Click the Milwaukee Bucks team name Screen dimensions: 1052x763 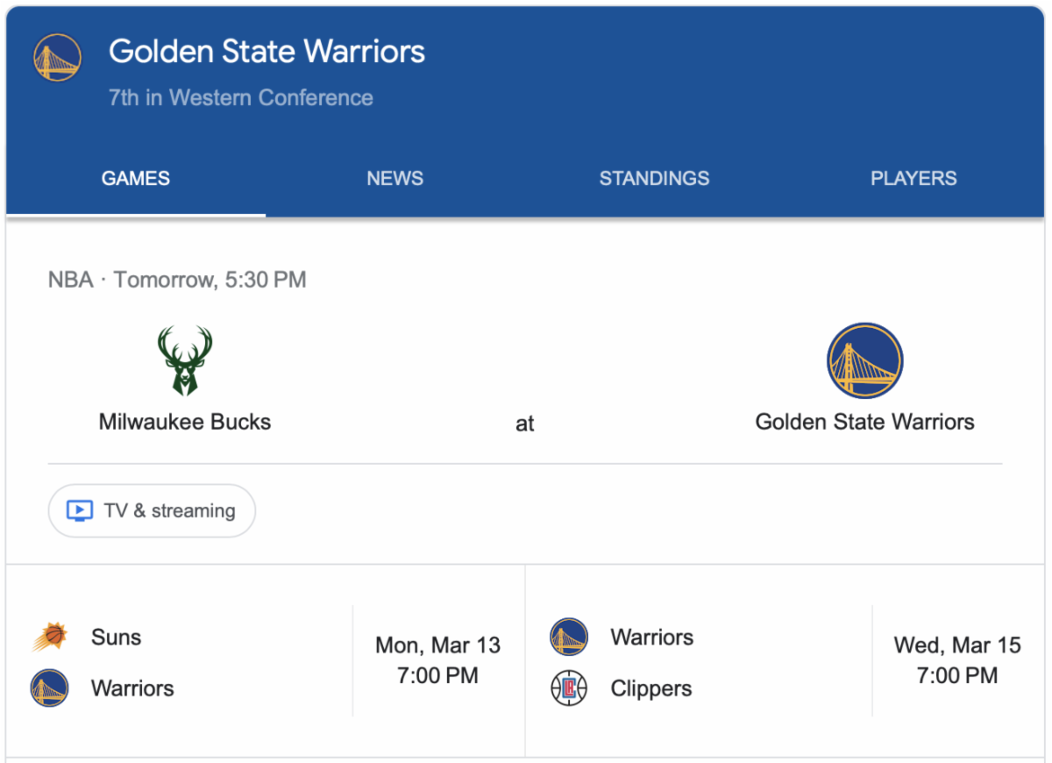(185, 422)
